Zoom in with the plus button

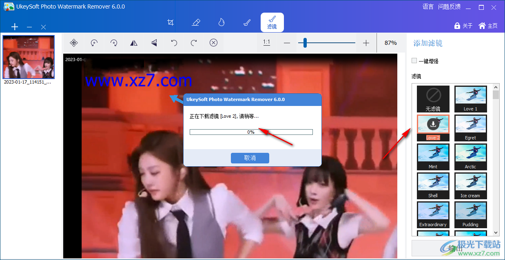[x=366, y=43]
